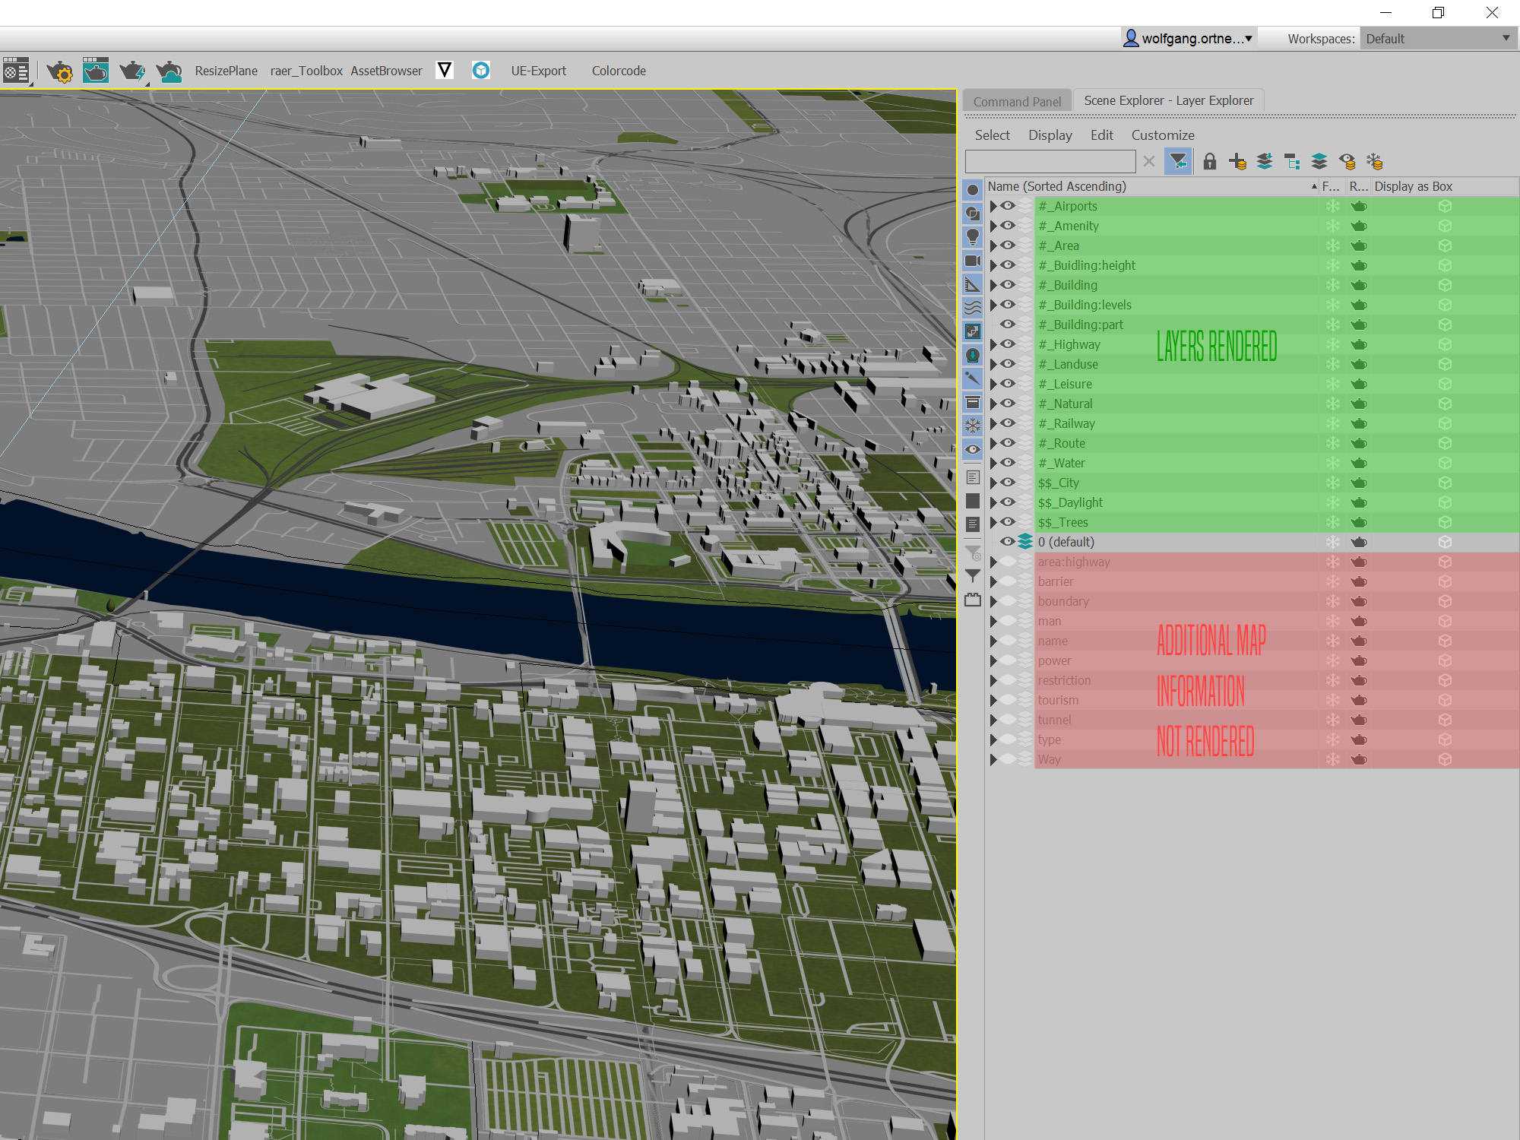Image resolution: width=1520 pixels, height=1140 pixels.
Task: Click the select children hierarchy icon
Action: tap(1292, 161)
